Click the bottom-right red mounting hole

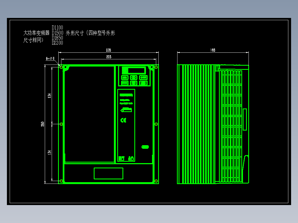pos(156,181)
